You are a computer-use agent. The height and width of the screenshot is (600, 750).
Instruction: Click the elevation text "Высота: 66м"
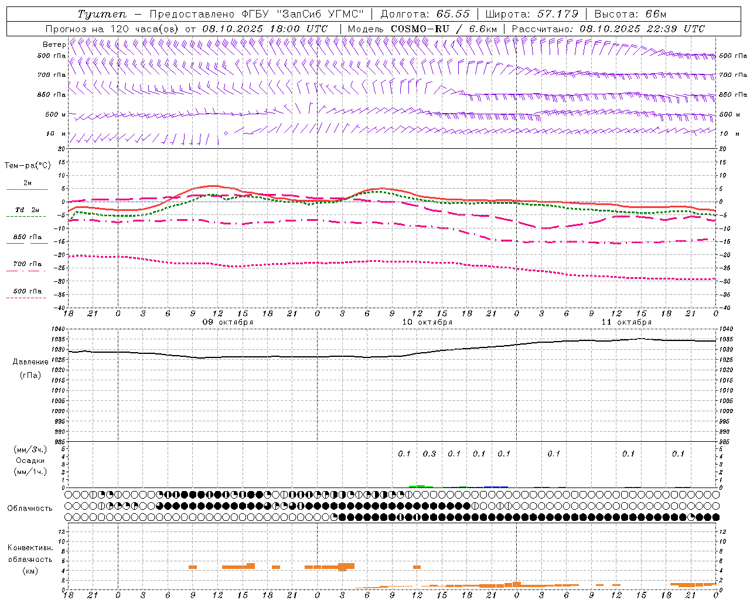(x=630, y=14)
